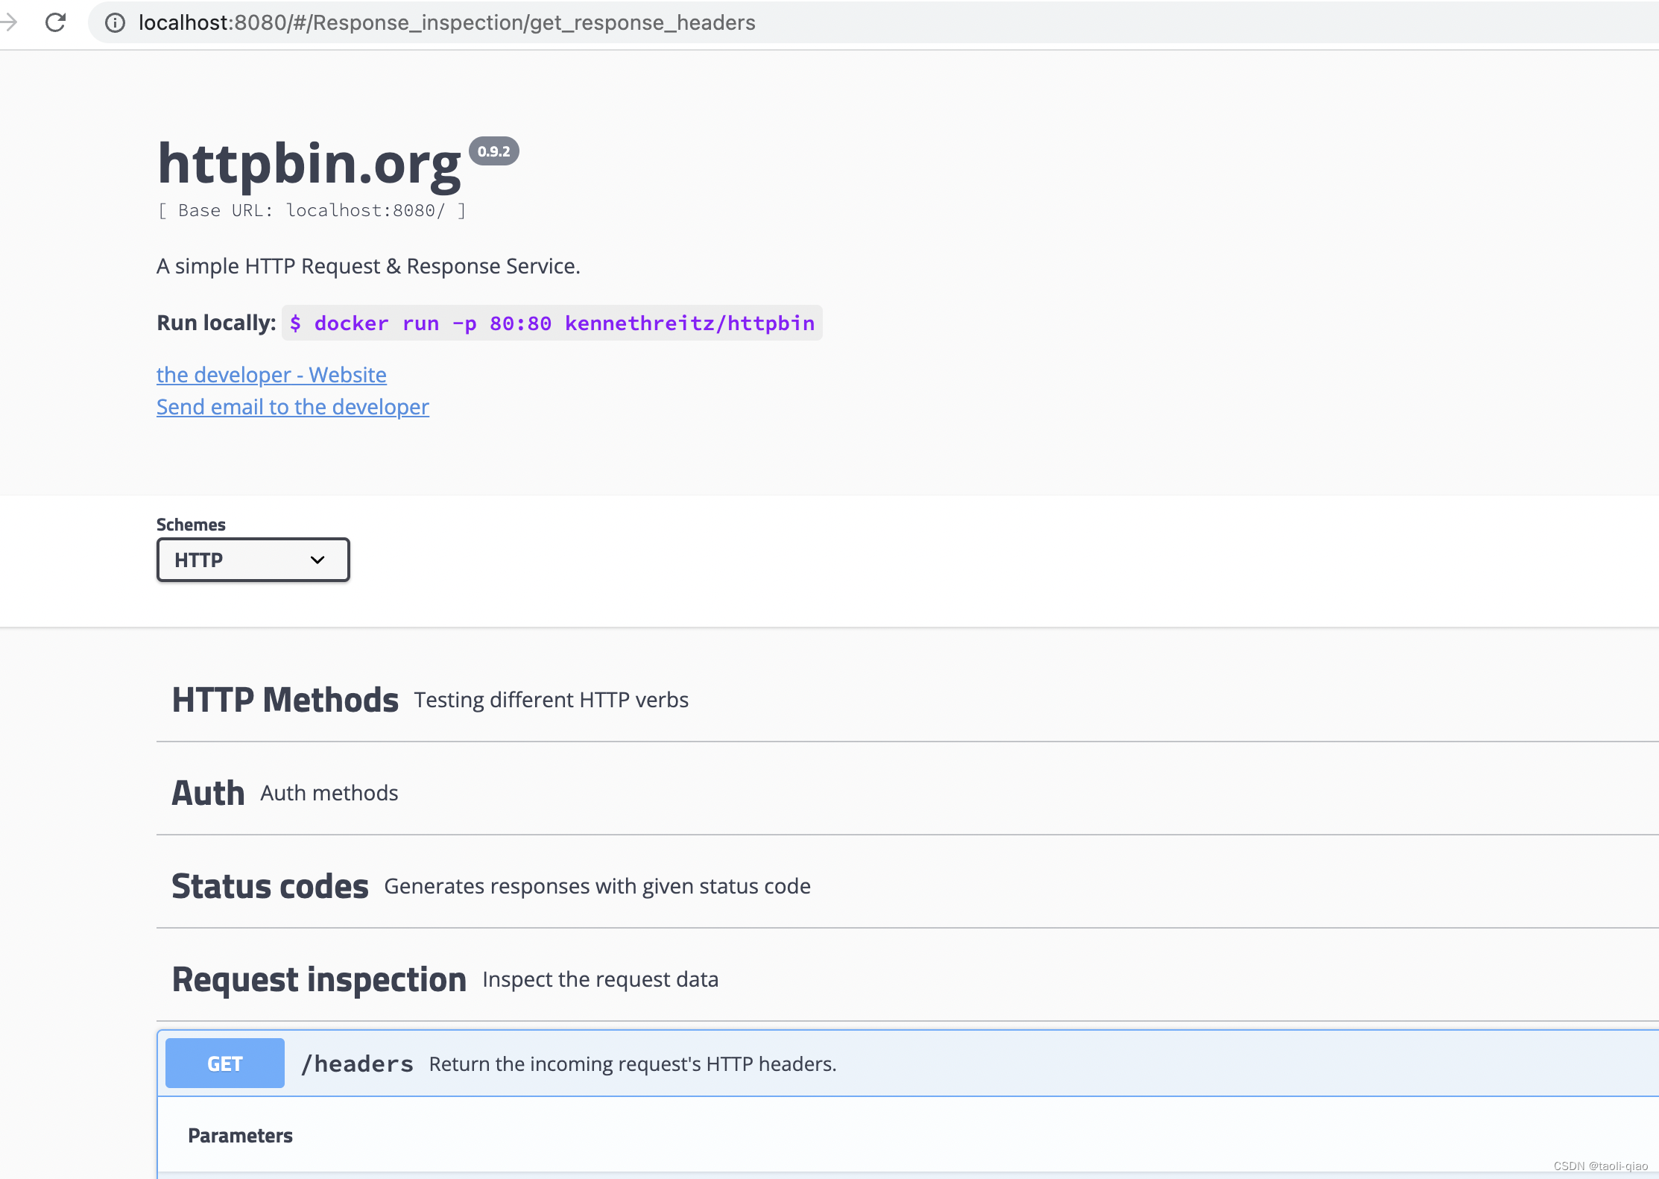Click the 'Schemes' label
This screenshot has width=1659, height=1179.
point(191,525)
